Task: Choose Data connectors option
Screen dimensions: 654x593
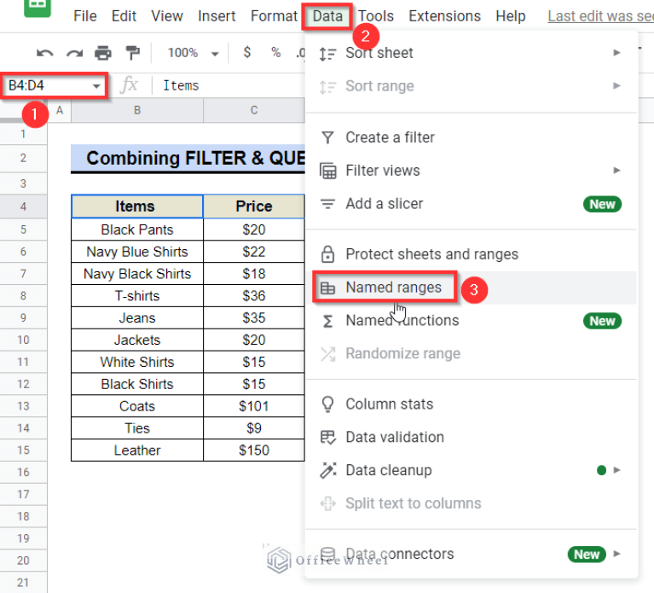Action: 471,554
